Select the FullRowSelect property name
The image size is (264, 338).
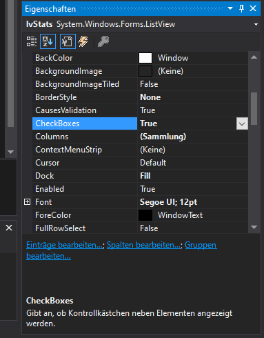point(60,228)
